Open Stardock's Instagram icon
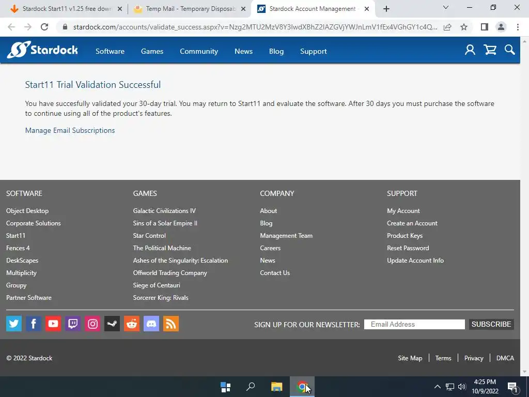This screenshot has width=529, height=397. tap(92, 324)
